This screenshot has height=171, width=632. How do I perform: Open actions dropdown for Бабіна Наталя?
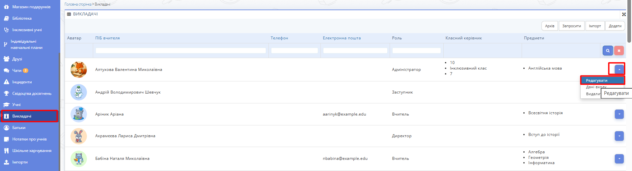(619, 159)
